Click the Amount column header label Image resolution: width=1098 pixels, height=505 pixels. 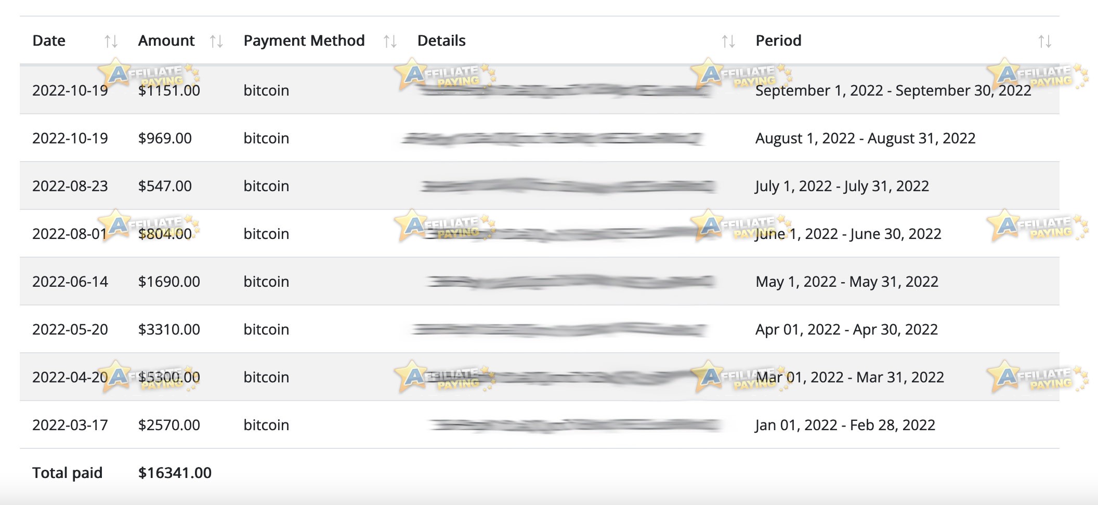tap(166, 41)
